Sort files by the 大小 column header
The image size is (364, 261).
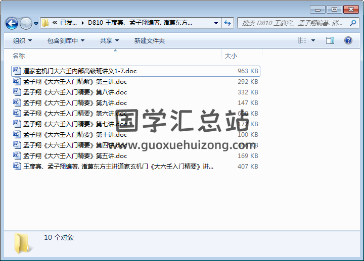[231, 56]
